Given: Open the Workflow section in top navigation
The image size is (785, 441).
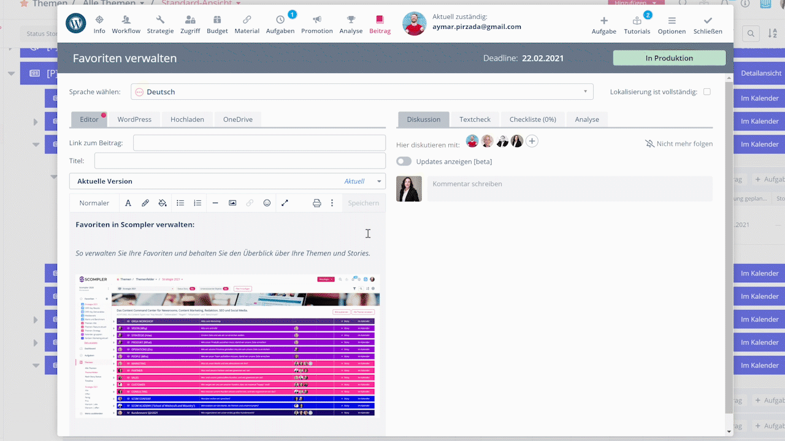Looking at the screenshot, I should click(126, 24).
